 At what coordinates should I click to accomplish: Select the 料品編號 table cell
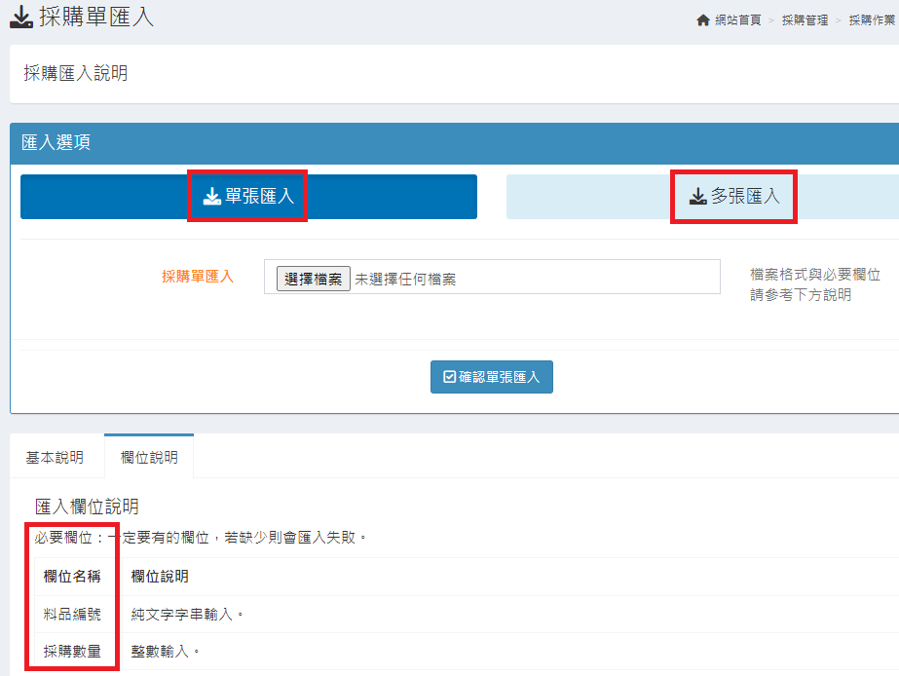72,615
